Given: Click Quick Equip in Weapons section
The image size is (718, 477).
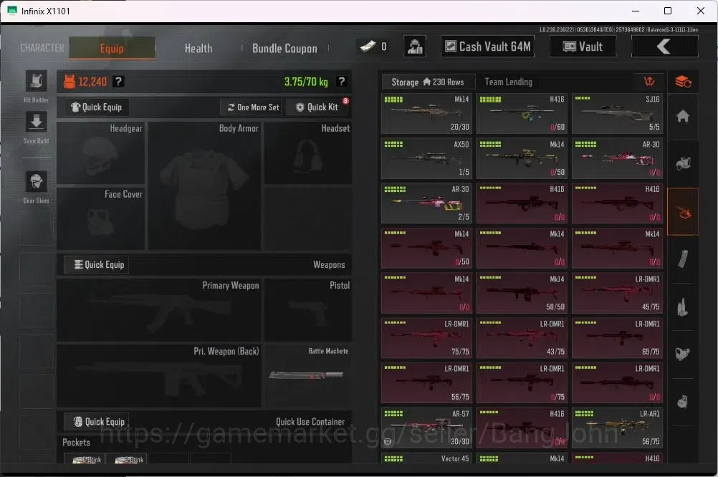Looking at the screenshot, I should pyautogui.click(x=97, y=264).
